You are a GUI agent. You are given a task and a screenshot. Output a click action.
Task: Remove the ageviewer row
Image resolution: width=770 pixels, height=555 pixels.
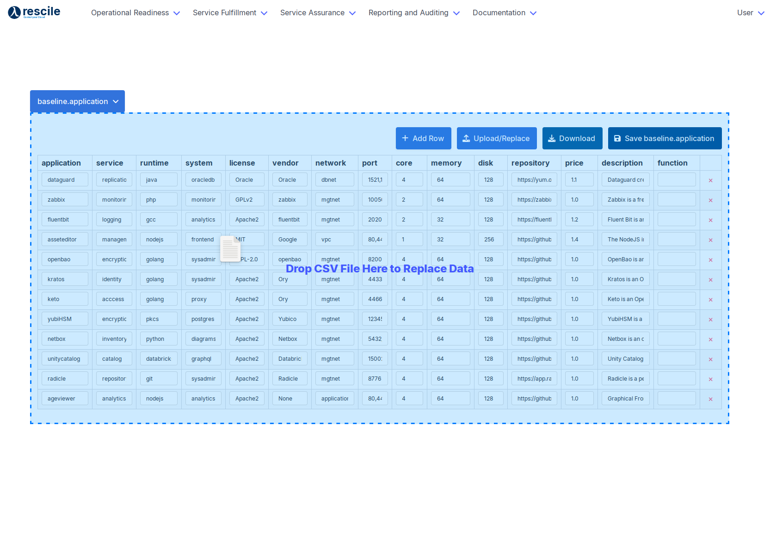710,399
